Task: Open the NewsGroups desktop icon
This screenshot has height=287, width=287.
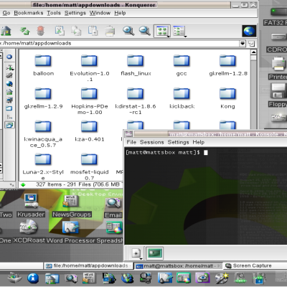Action: [72, 206]
